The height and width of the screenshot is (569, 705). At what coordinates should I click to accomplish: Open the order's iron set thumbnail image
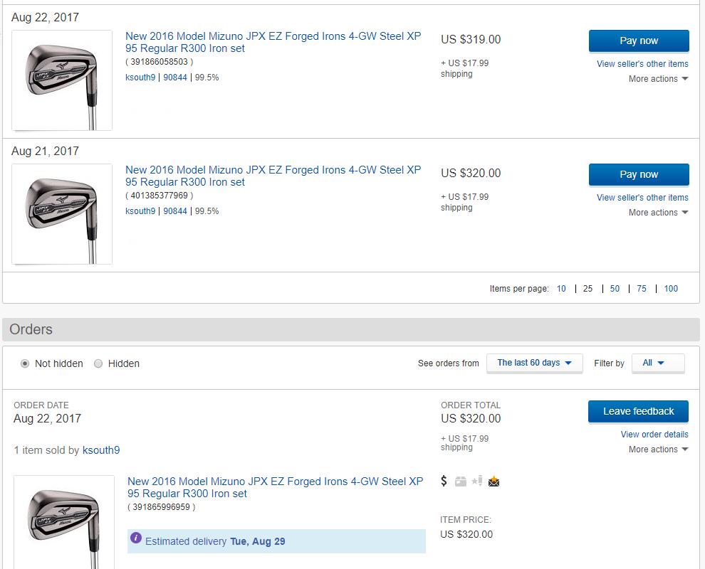(x=64, y=521)
